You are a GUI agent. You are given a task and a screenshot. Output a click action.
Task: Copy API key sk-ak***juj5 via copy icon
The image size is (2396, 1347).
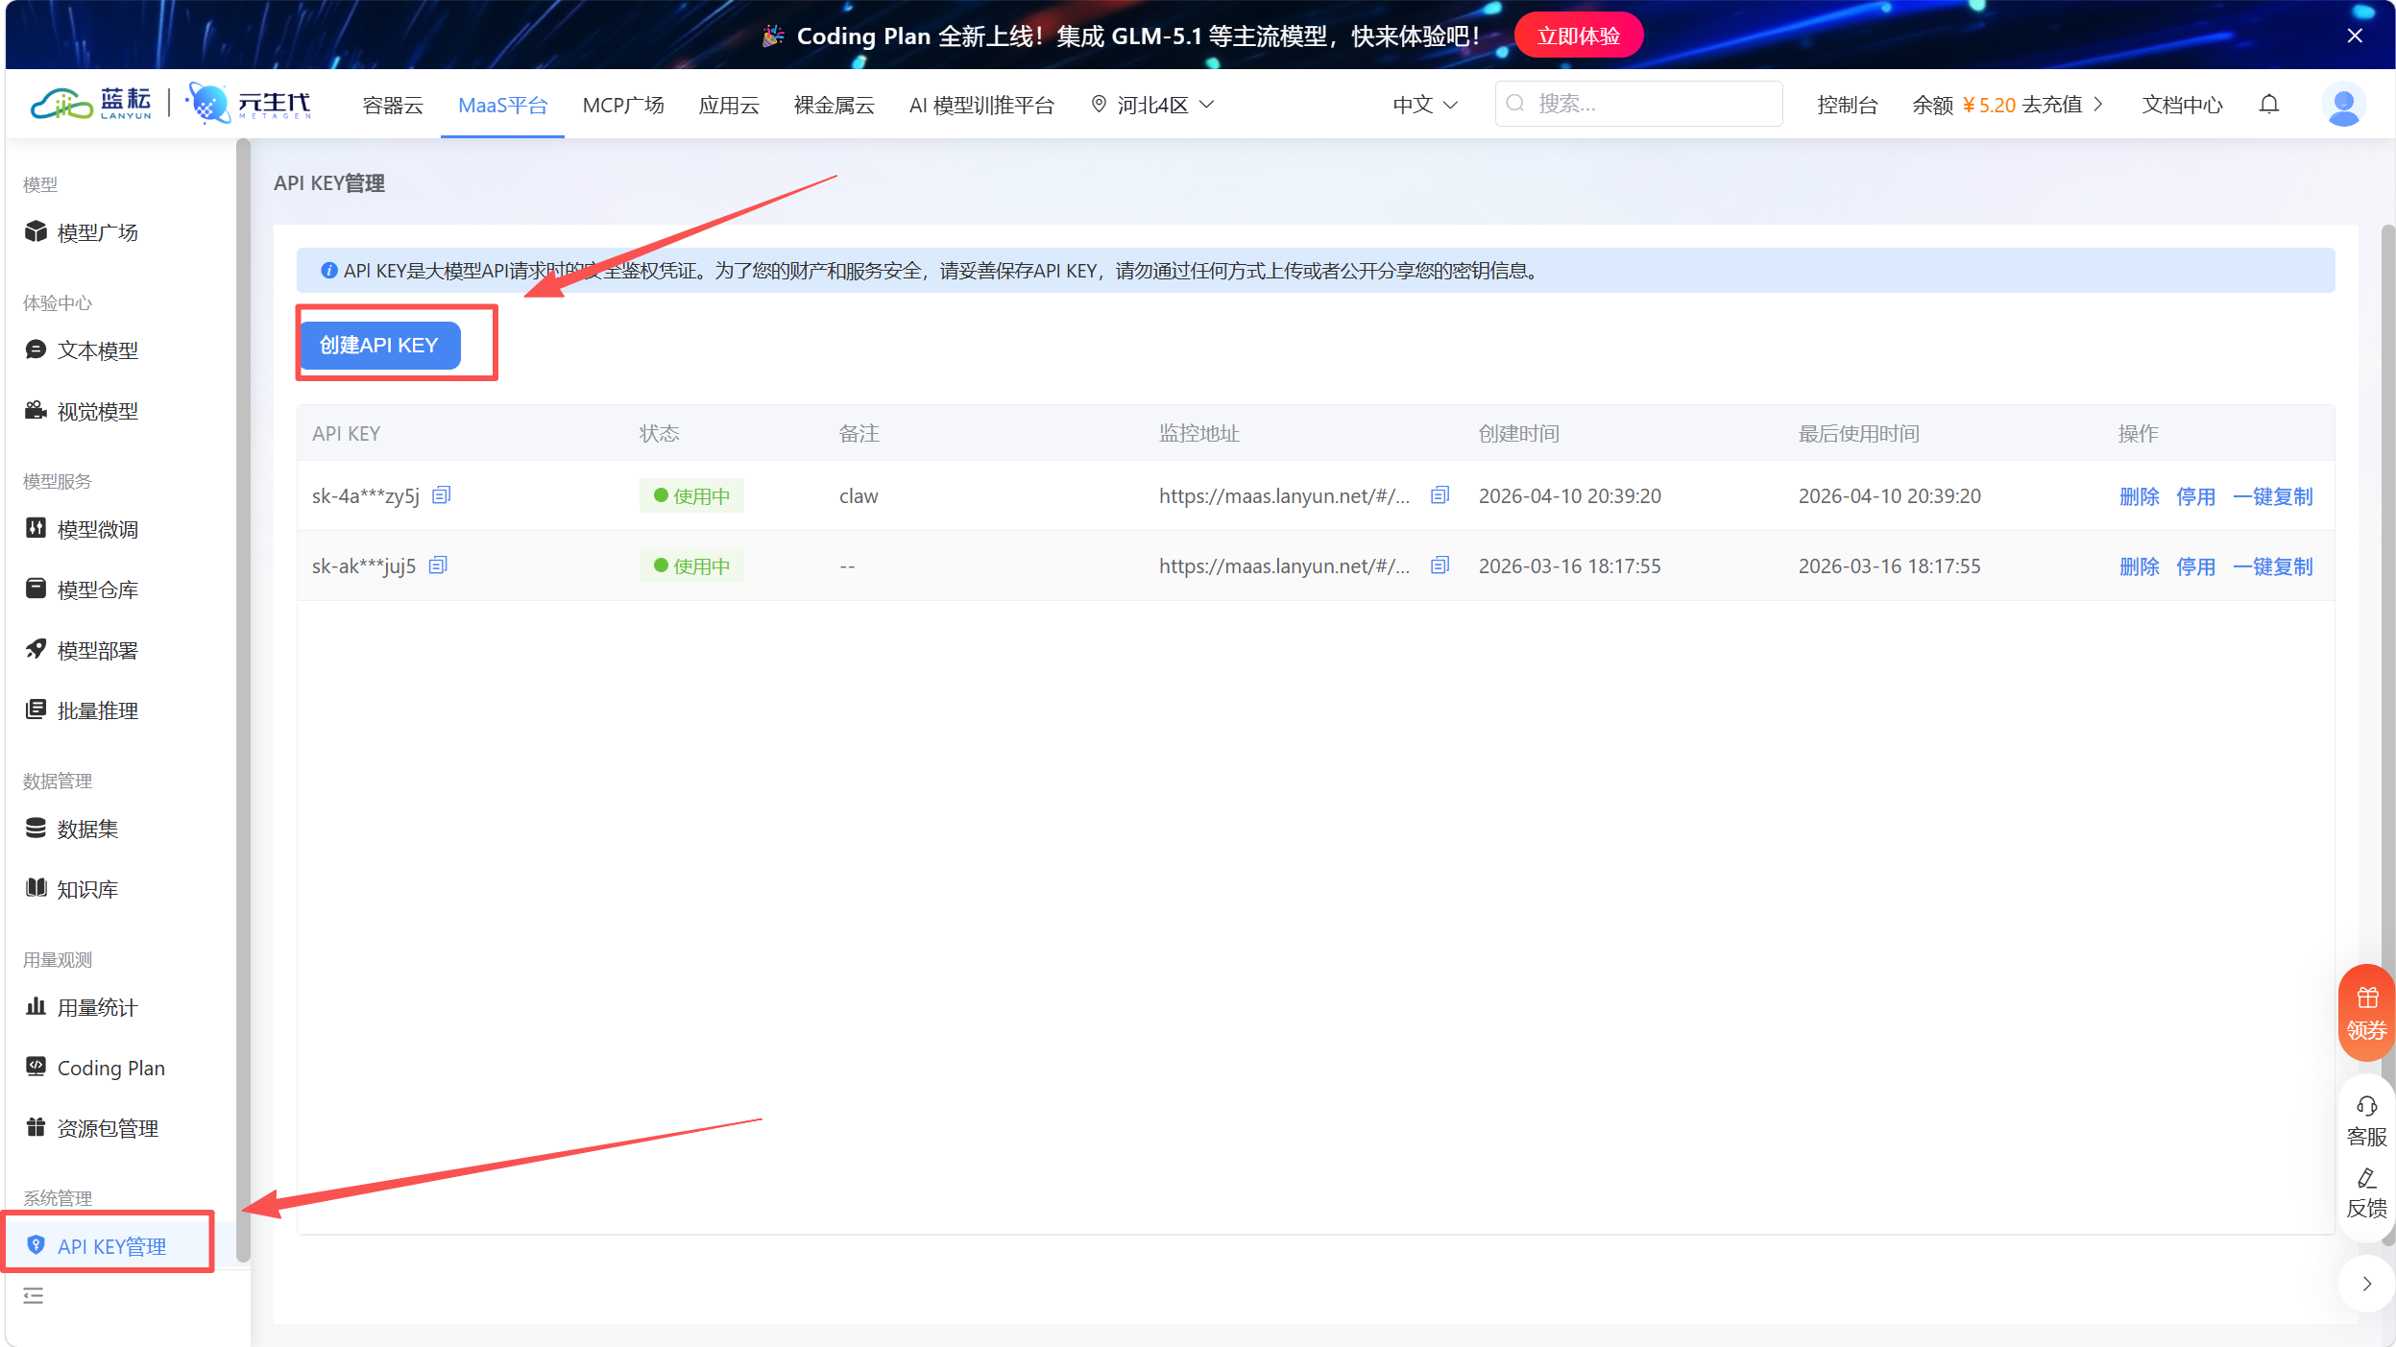(x=438, y=565)
